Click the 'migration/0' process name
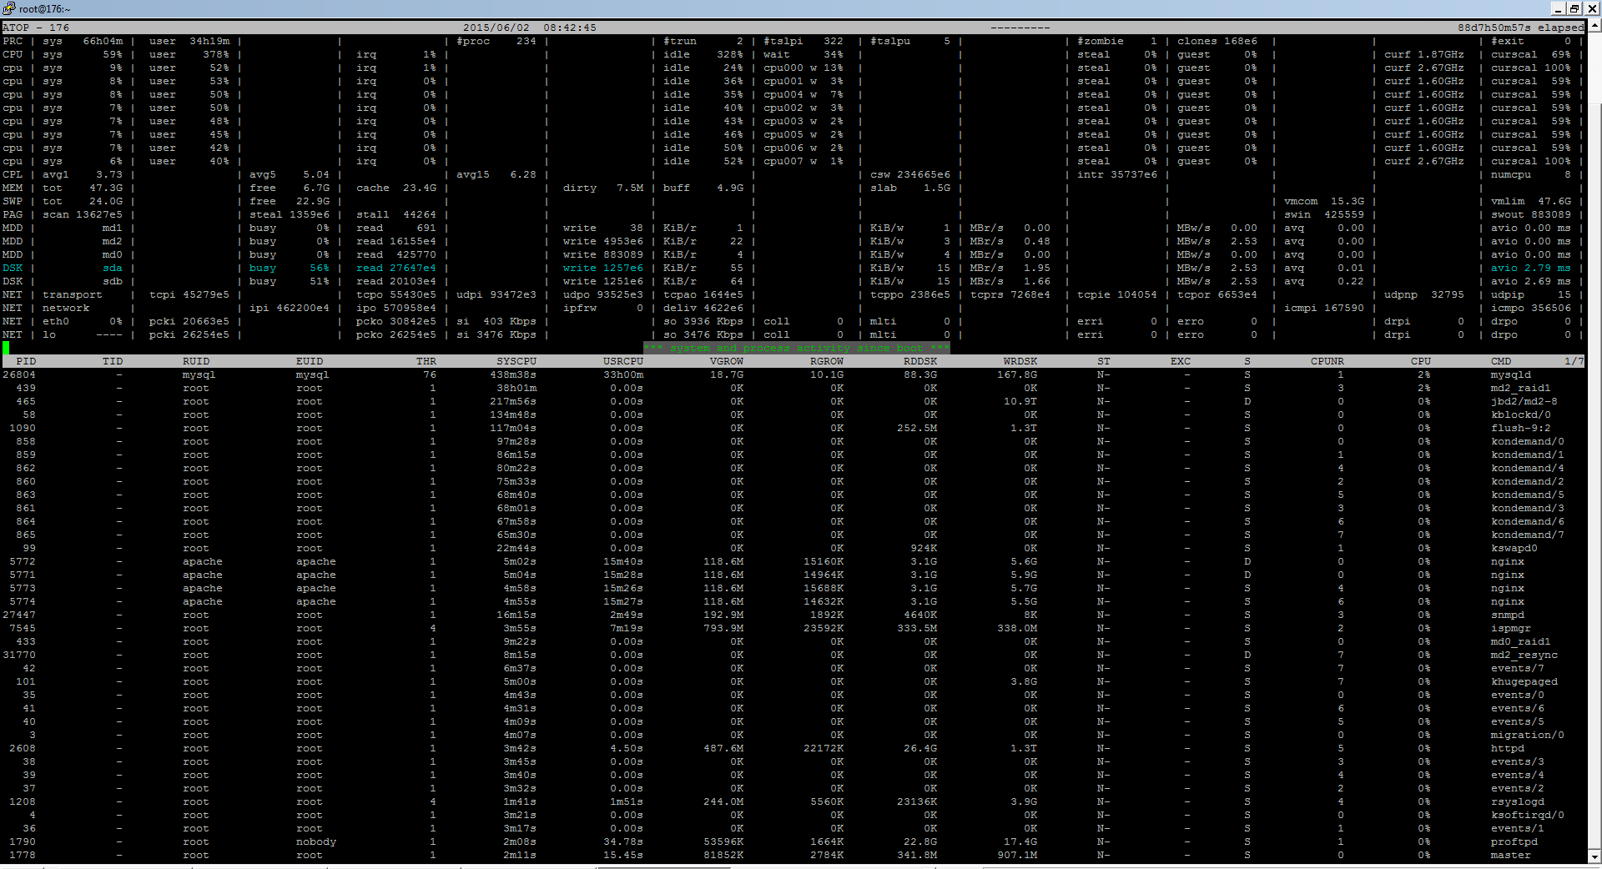Viewport: 1602px width, 869px height. pos(1528,735)
